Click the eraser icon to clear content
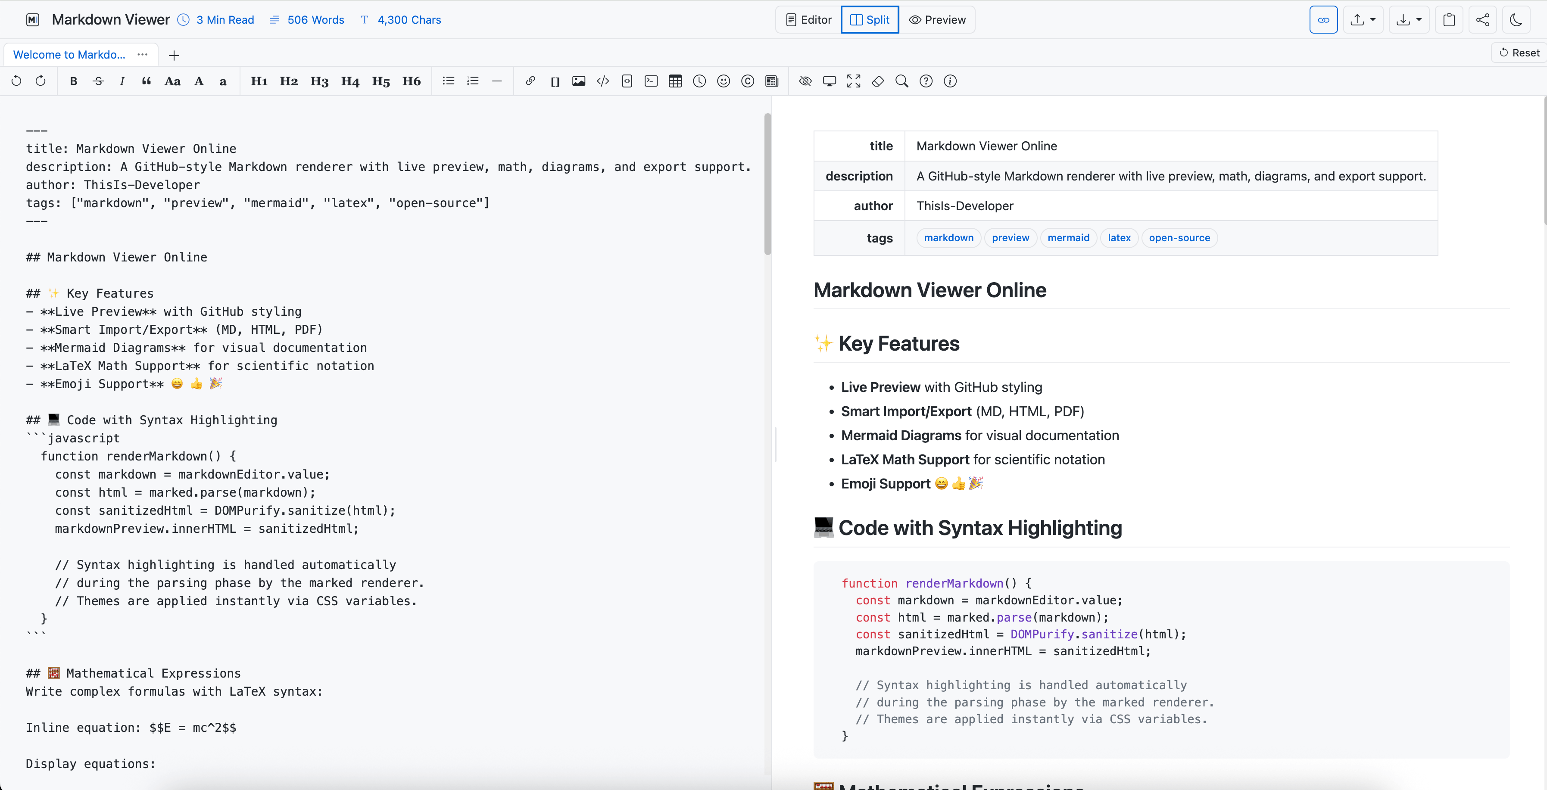 click(878, 81)
